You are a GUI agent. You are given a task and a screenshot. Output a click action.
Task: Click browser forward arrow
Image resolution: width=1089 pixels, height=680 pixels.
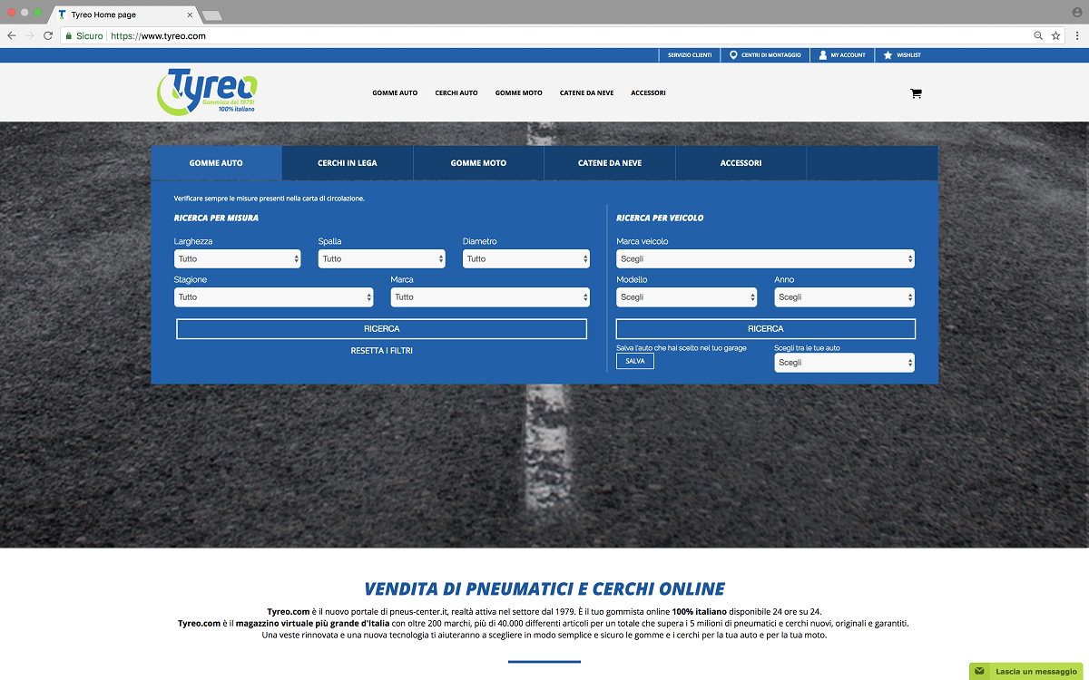pyautogui.click(x=30, y=35)
